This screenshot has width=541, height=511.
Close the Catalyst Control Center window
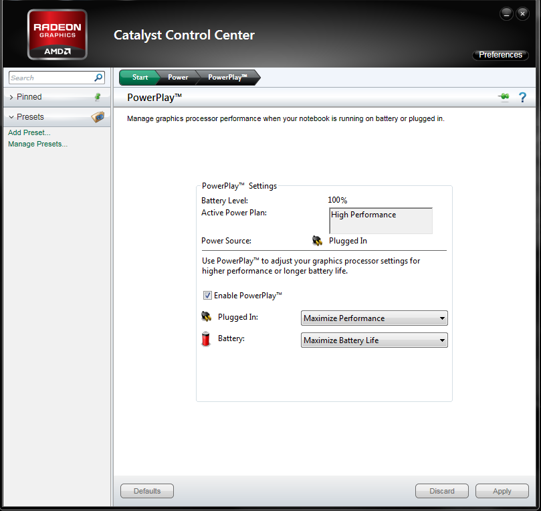click(522, 14)
